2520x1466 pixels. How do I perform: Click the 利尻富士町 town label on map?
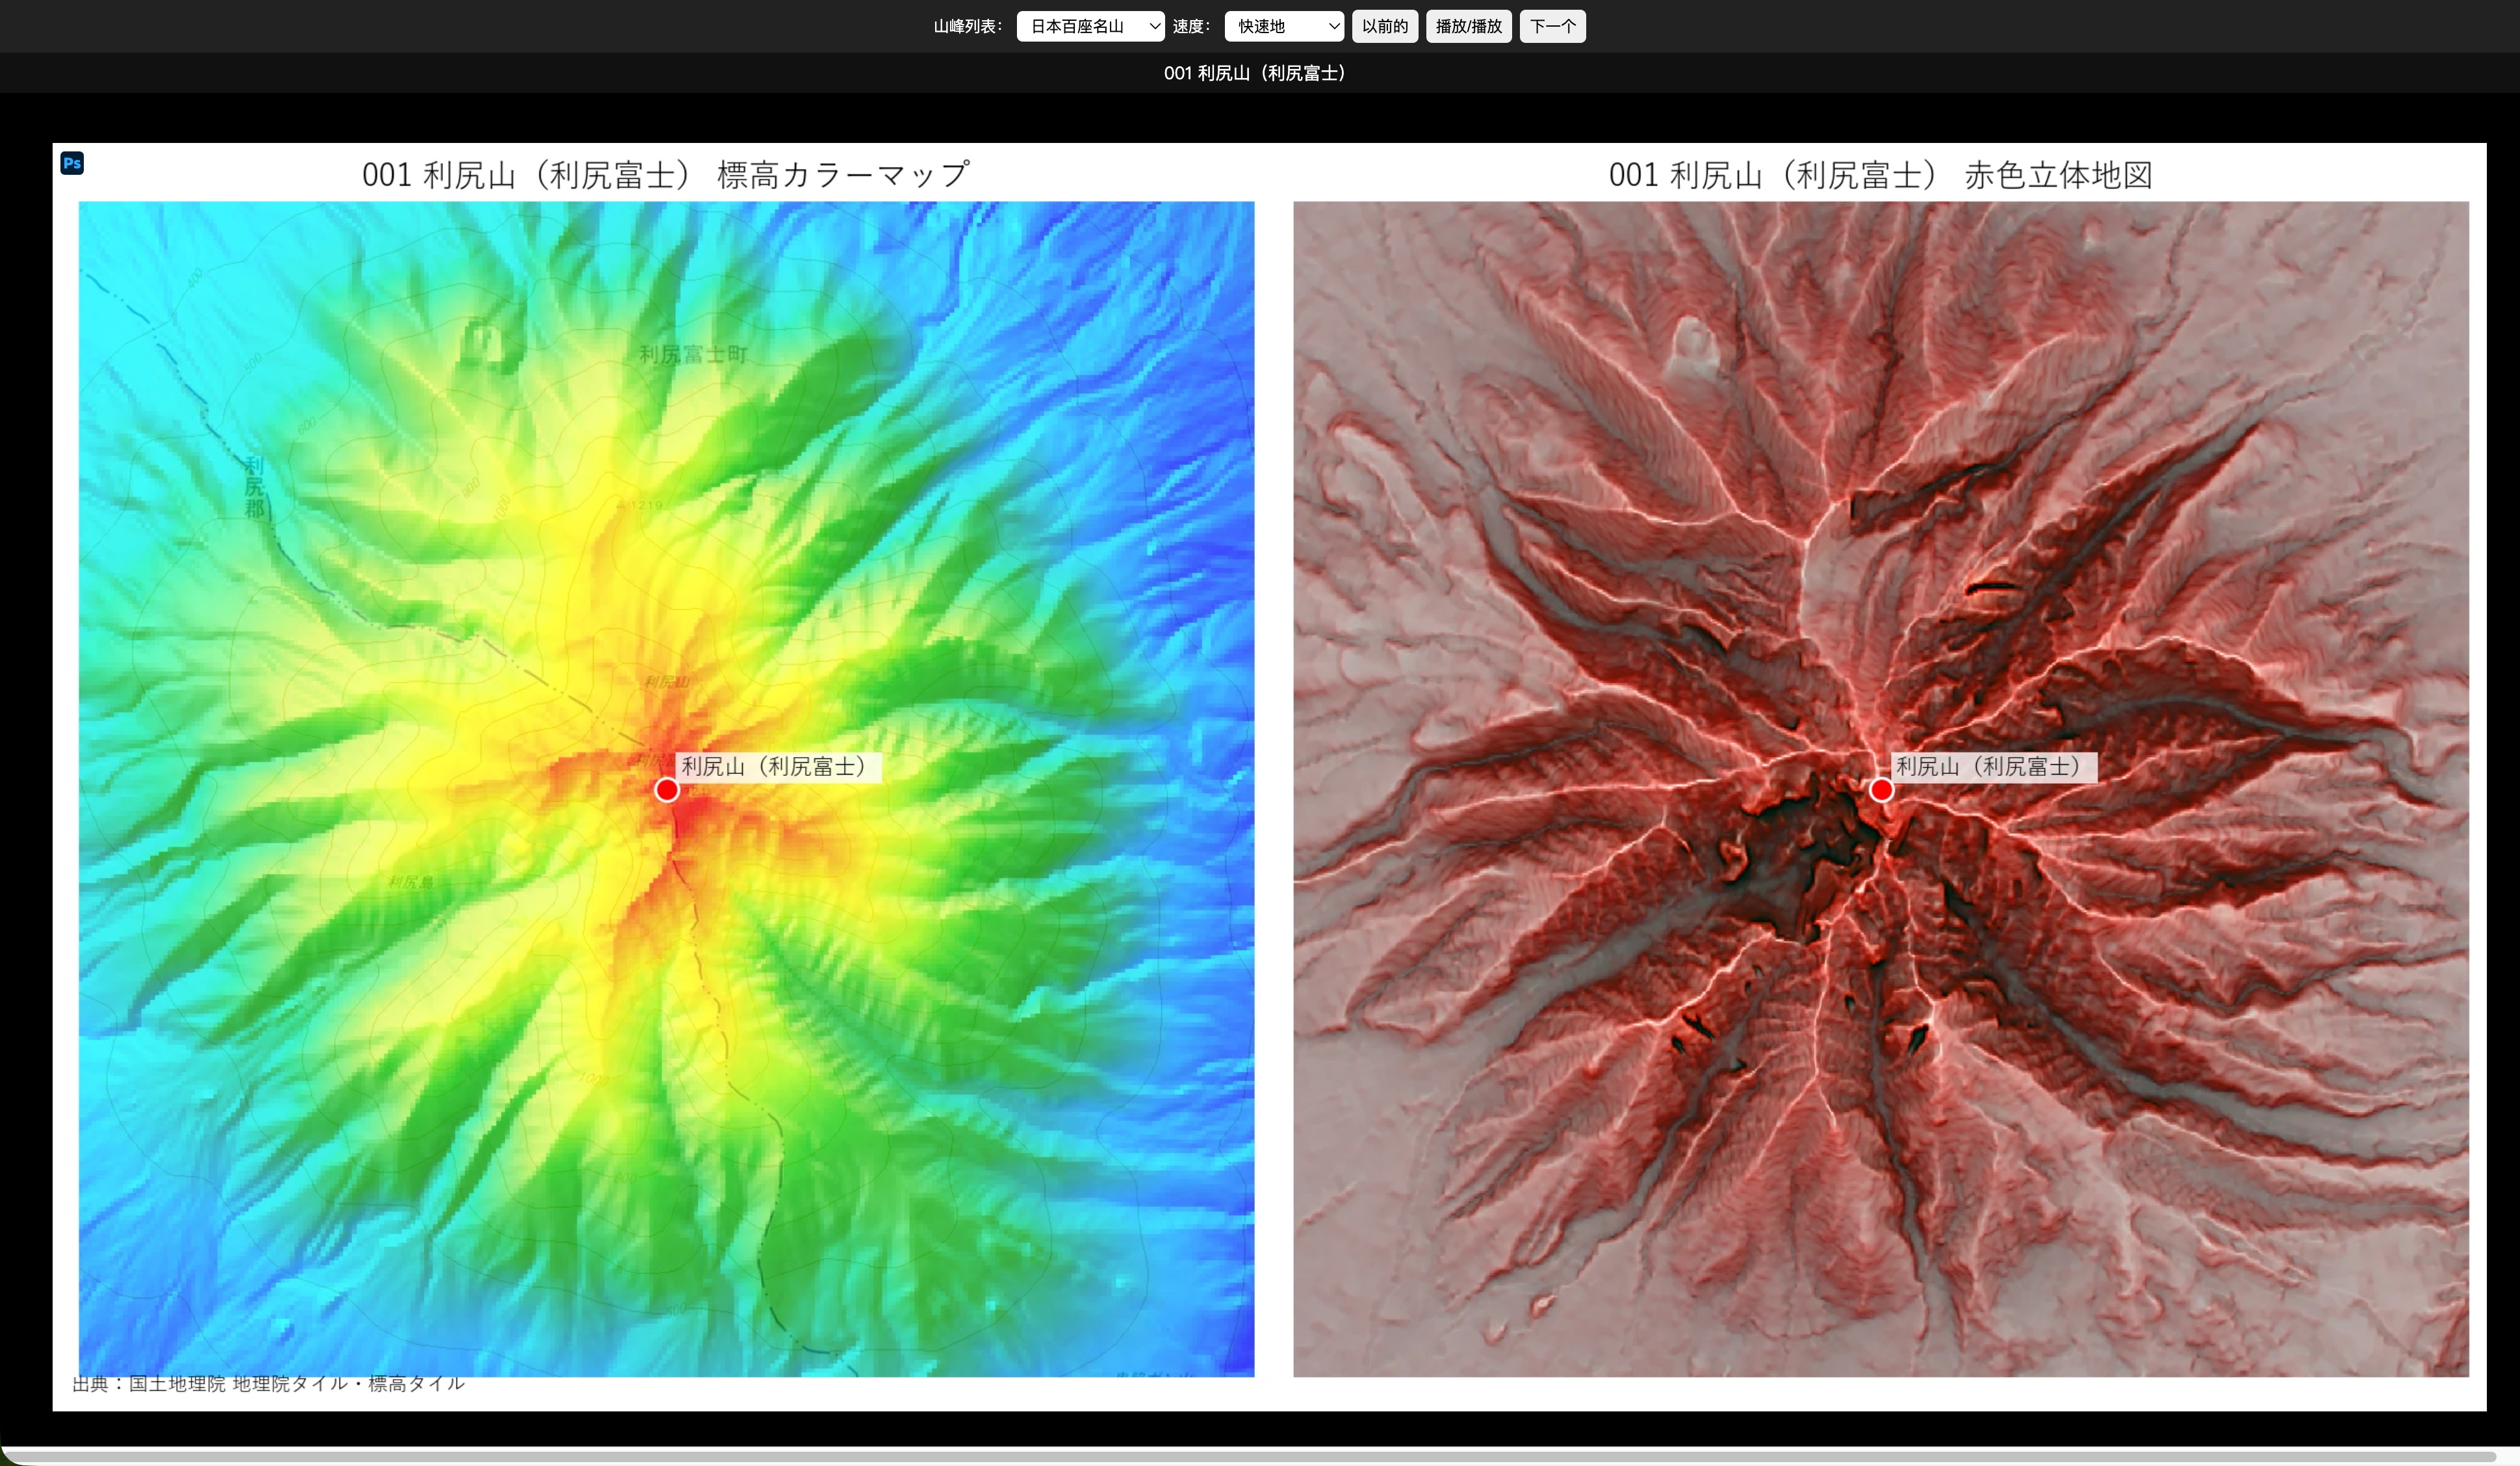pyautogui.click(x=693, y=354)
